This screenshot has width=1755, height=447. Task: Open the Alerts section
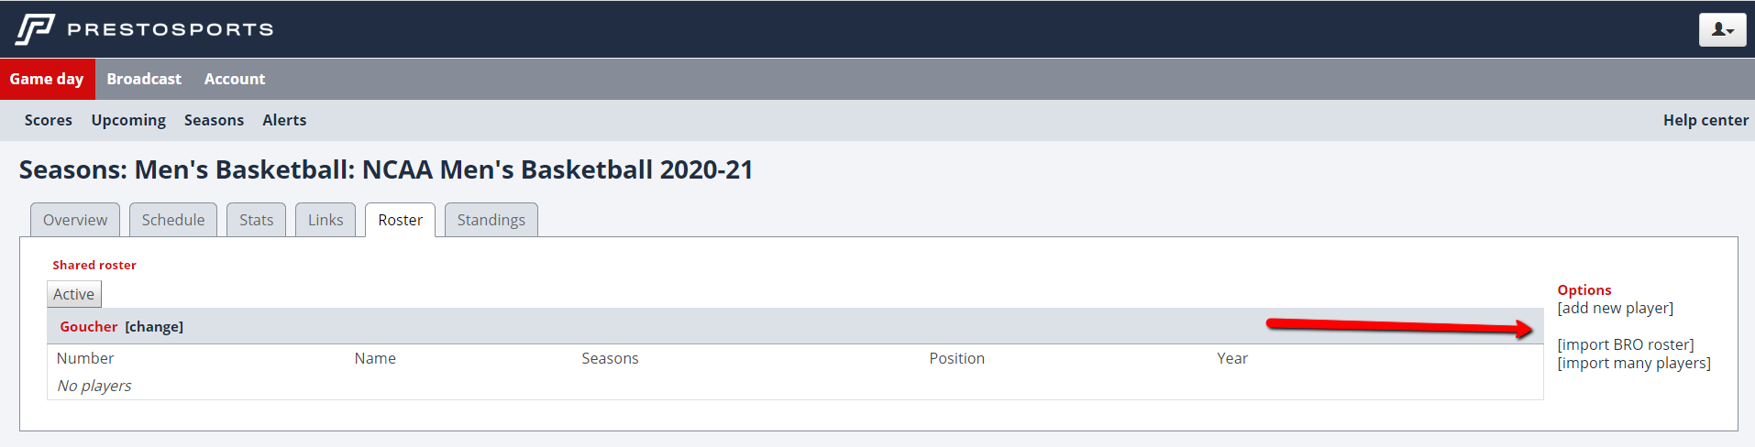click(284, 120)
